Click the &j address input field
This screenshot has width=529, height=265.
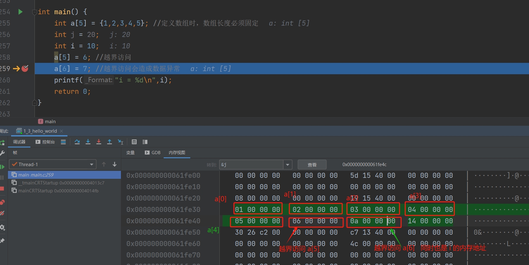pyautogui.click(x=251, y=165)
